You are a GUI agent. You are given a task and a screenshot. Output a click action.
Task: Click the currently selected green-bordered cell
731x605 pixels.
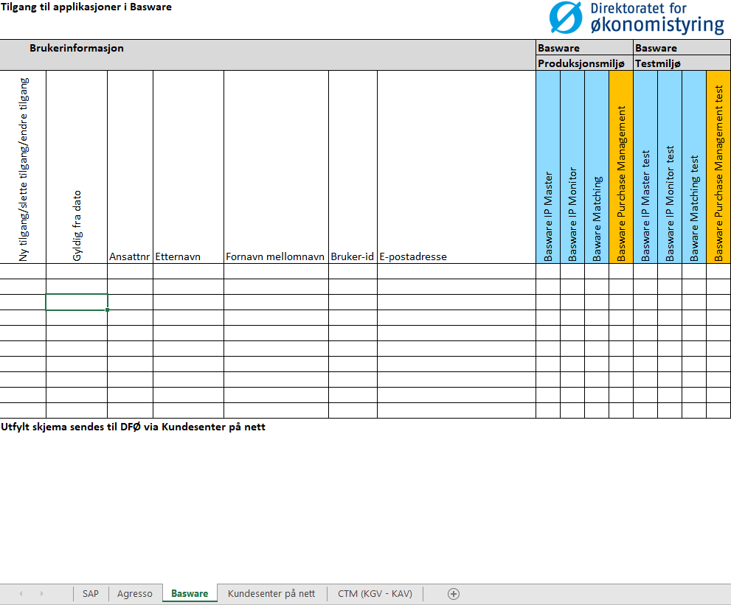tap(77, 302)
